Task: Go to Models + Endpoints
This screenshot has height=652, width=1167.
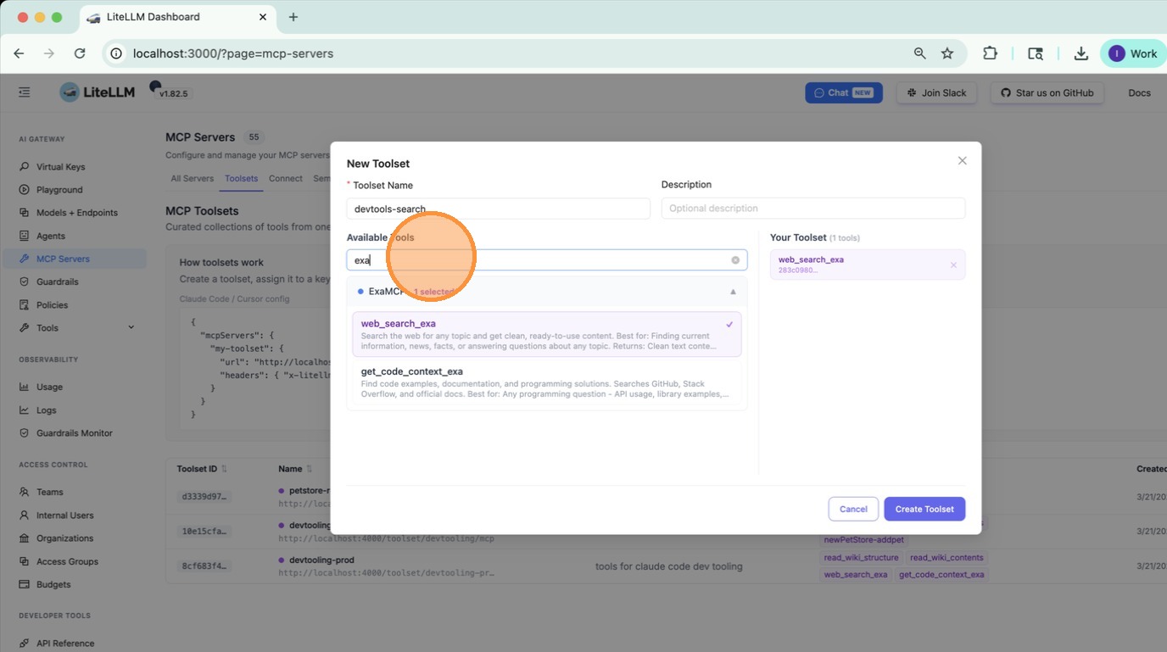Action: (76, 213)
